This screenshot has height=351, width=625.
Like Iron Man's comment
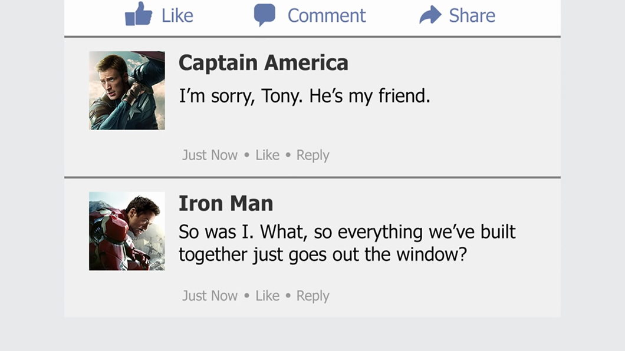tap(267, 296)
